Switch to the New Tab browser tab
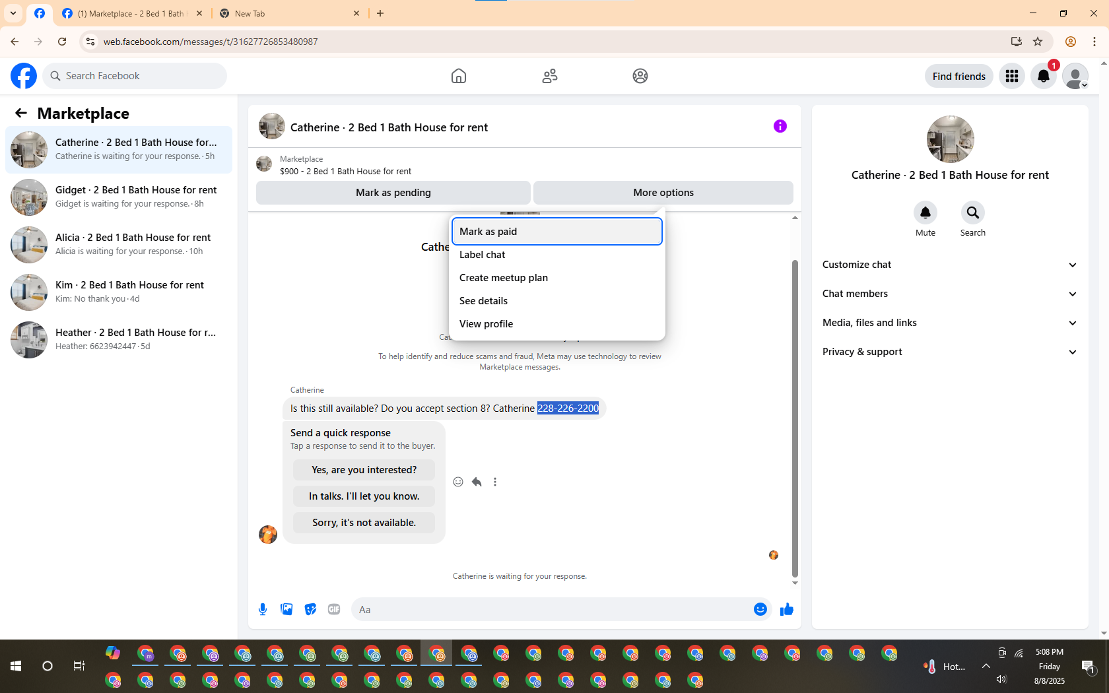 pyautogui.click(x=289, y=13)
